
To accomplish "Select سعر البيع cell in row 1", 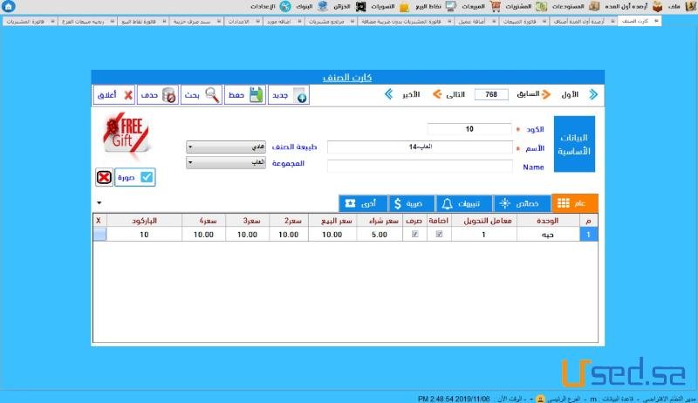I will click(332, 235).
